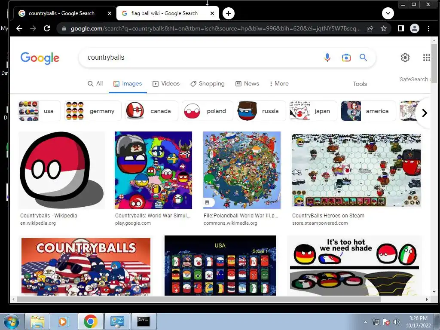Open the Tools filter options
Image resolution: width=440 pixels, height=330 pixels.
(x=360, y=84)
